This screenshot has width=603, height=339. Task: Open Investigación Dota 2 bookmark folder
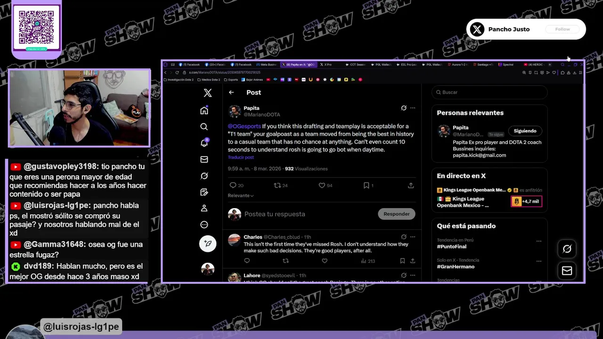pyautogui.click(x=179, y=80)
